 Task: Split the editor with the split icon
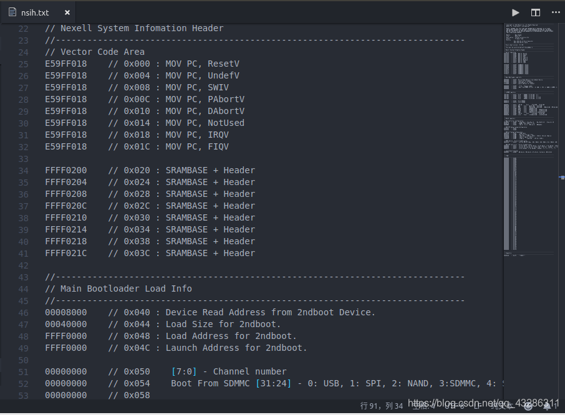536,12
